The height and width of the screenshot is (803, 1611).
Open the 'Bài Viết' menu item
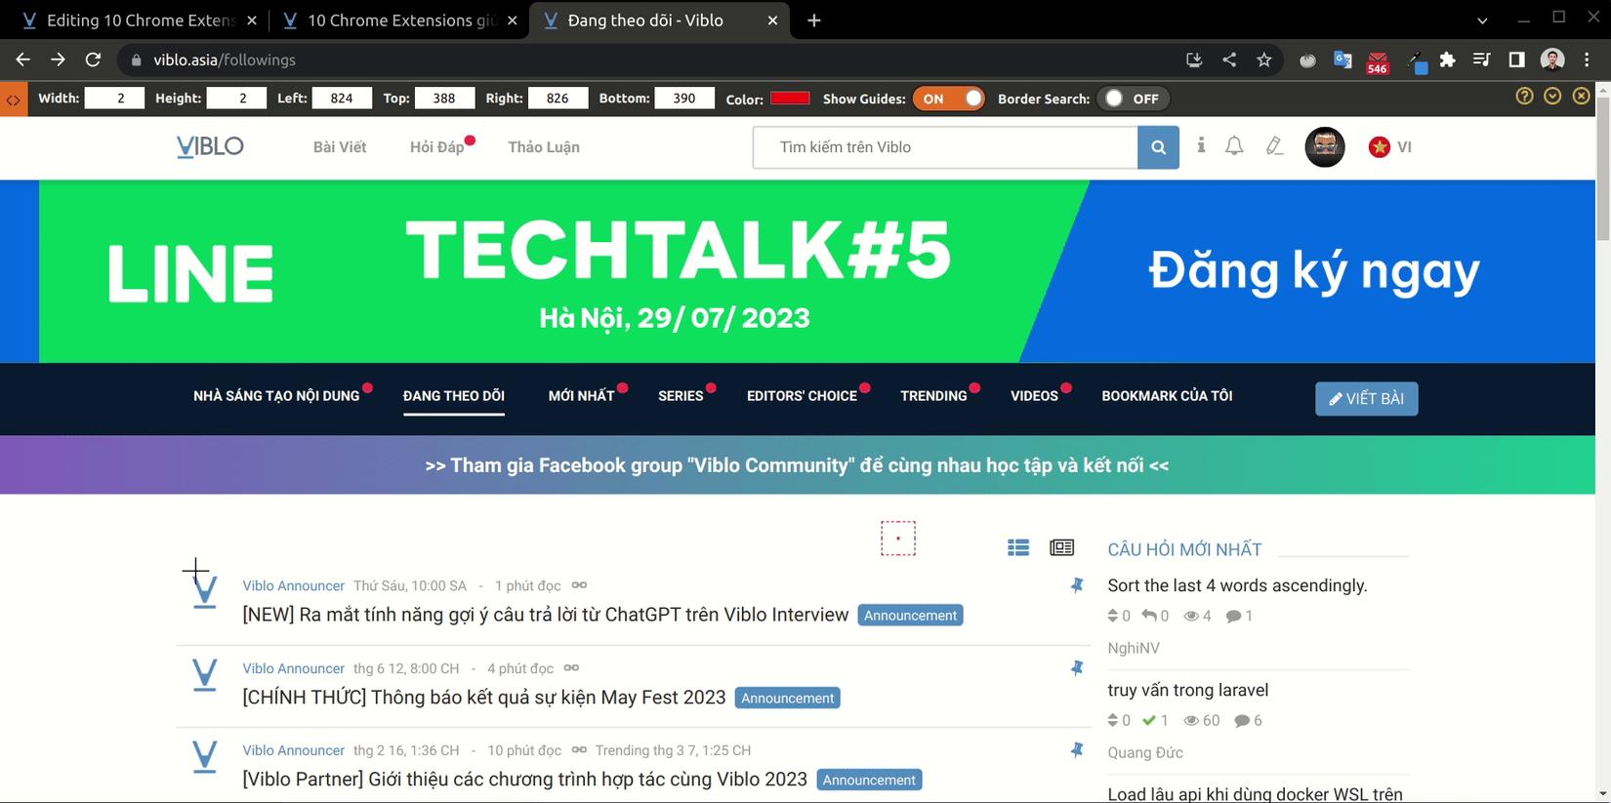click(x=340, y=147)
